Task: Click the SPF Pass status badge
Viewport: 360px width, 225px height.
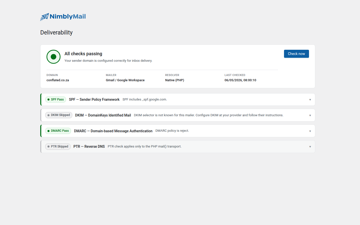Action: pyautogui.click(x=55, y=99)
